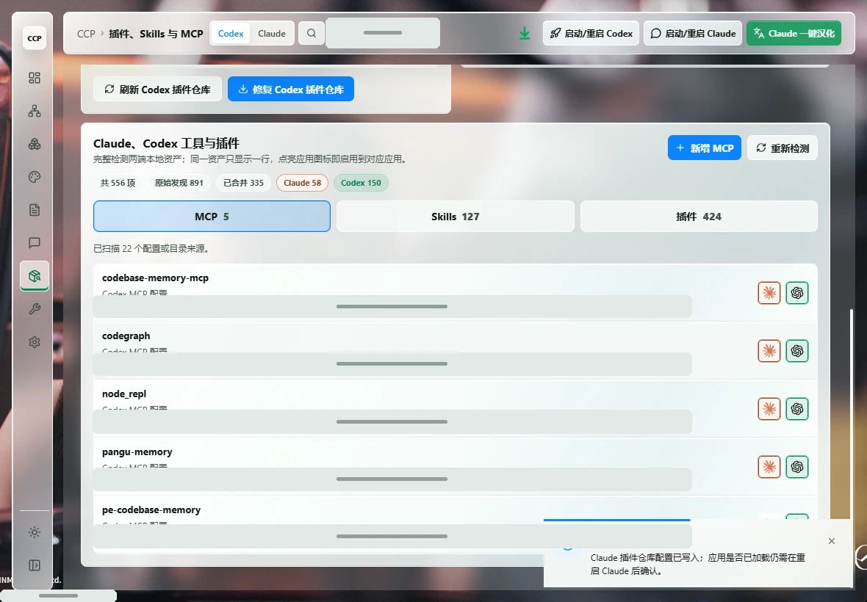Click the Claude 插件仓库配置已写入 notification message
This screenshot has height=602, width=867.
(x=698, y=564)
